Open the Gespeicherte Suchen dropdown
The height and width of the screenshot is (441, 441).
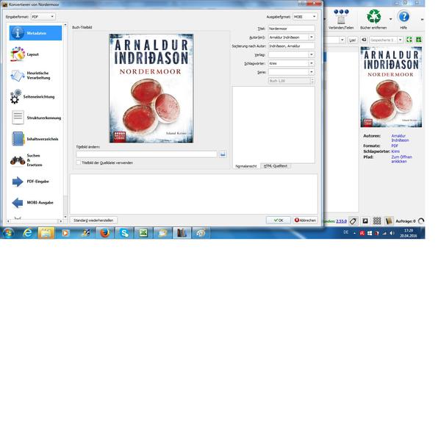click(x=401, y=40)
